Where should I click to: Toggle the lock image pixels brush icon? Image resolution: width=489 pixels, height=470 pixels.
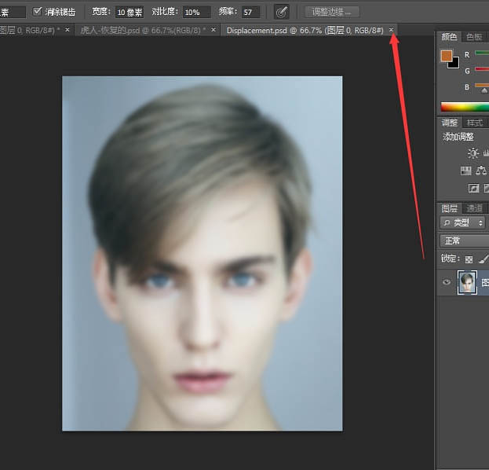tap(484, 259)
